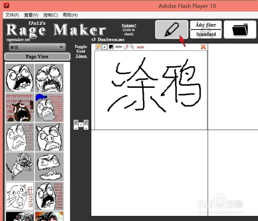Open the black brush color swatch
258x221 pixels.
[111, 46]
